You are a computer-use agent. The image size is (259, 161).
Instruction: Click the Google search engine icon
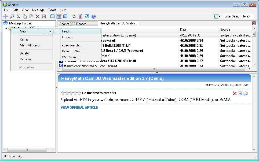216,16
